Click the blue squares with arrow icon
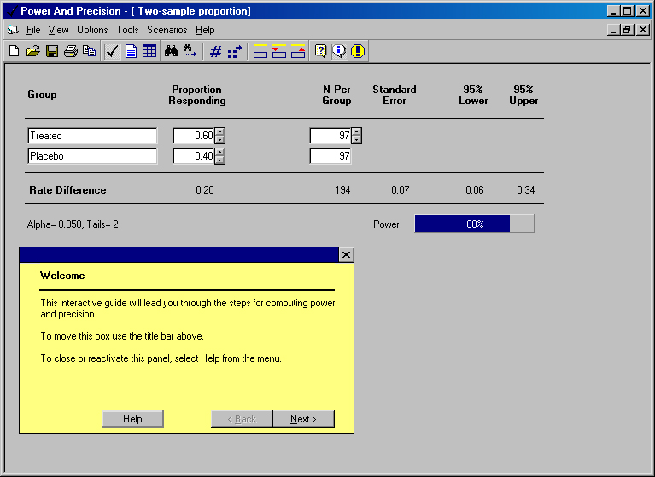This screenshot has height=477, width=655. point(235,51)
